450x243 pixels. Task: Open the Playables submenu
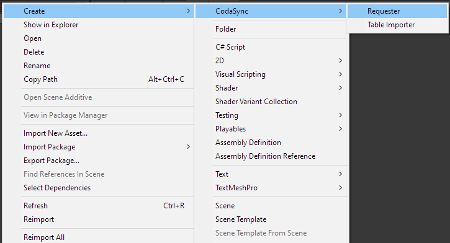coord(271,129)
